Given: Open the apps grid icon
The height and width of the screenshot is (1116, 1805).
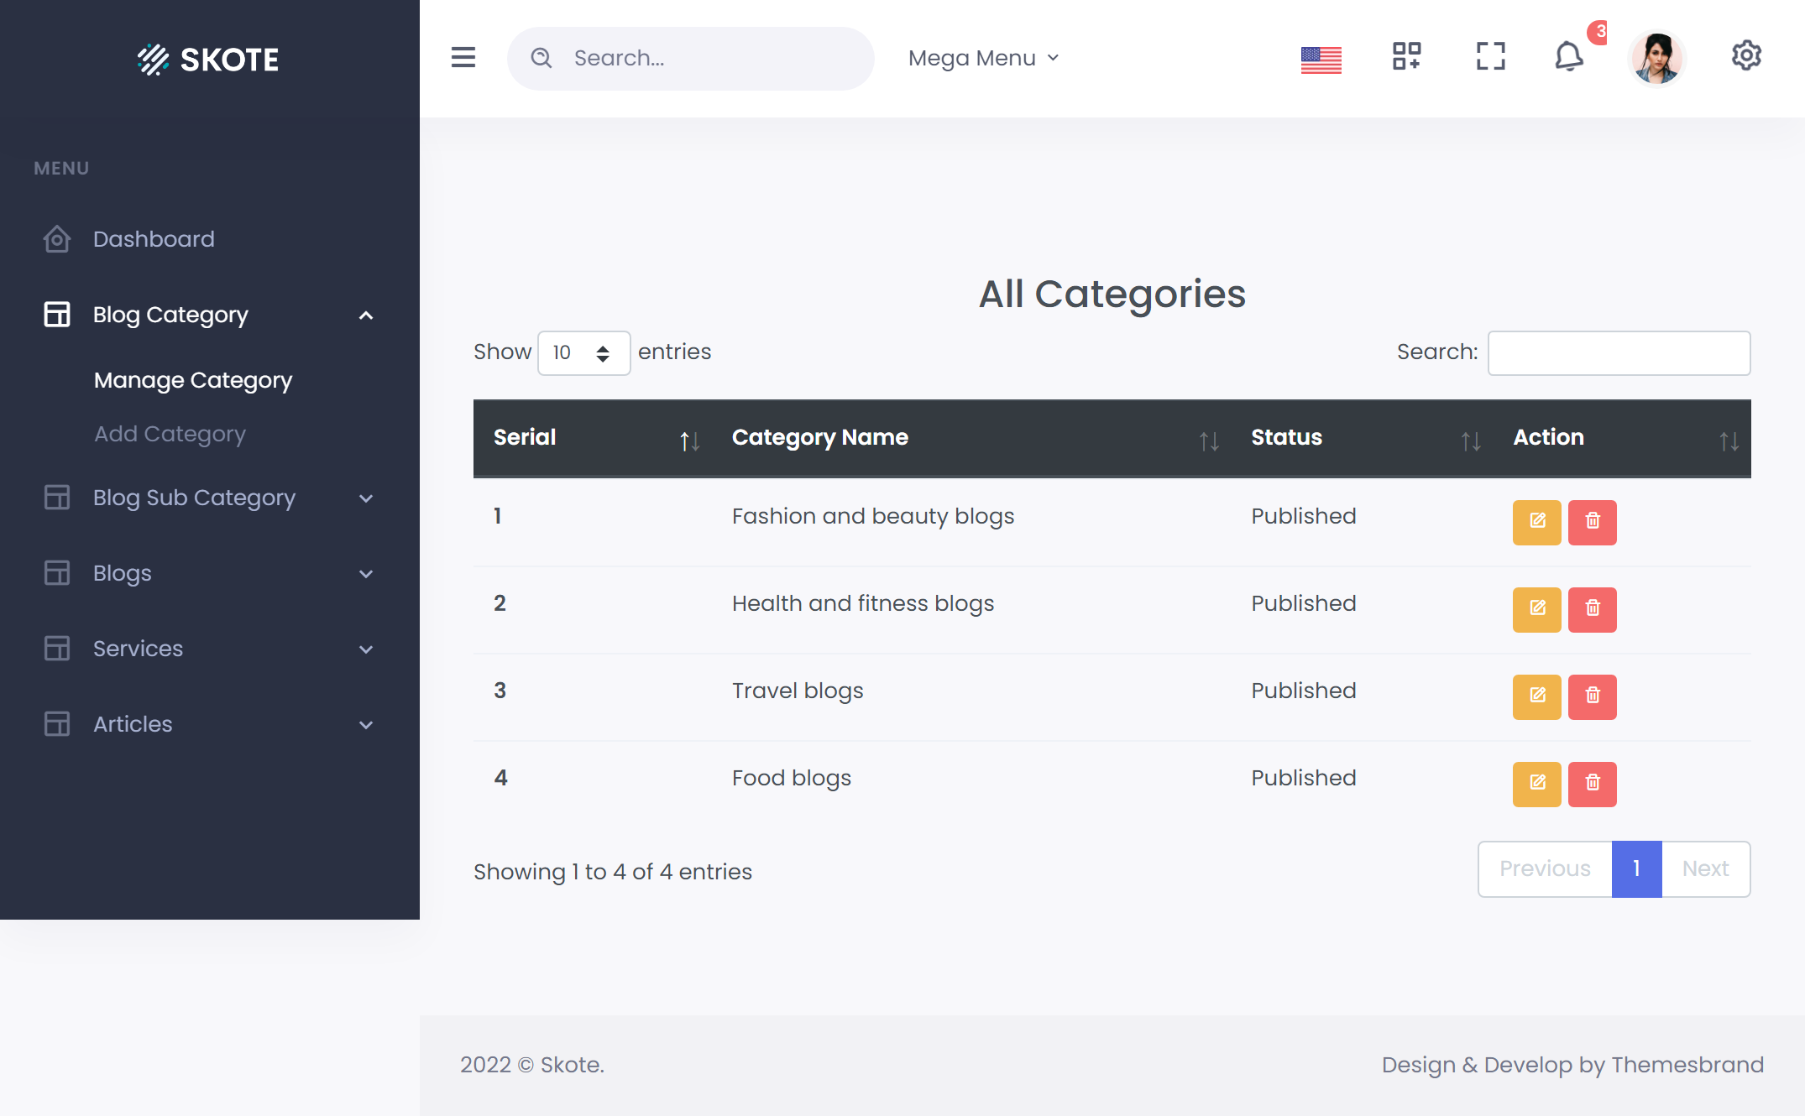Looking at the screenshot, I should [x=1405, y=57].
